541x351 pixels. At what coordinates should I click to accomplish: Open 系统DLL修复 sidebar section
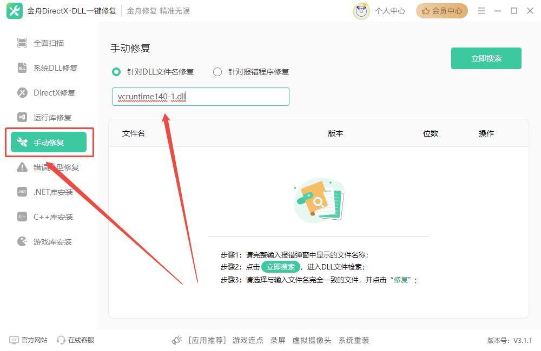click(49, 68)
